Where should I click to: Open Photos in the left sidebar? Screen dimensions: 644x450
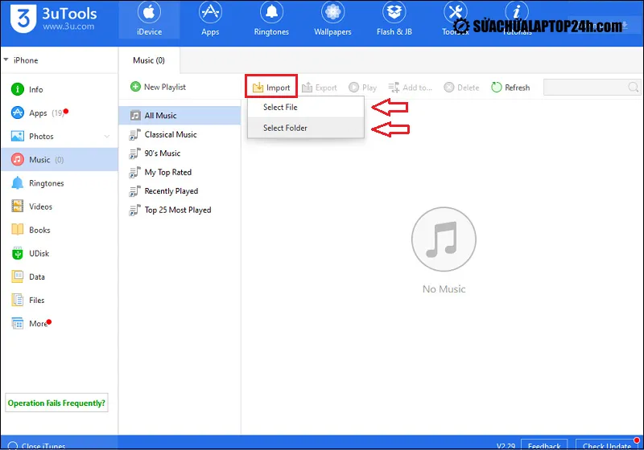coord(41,137)
